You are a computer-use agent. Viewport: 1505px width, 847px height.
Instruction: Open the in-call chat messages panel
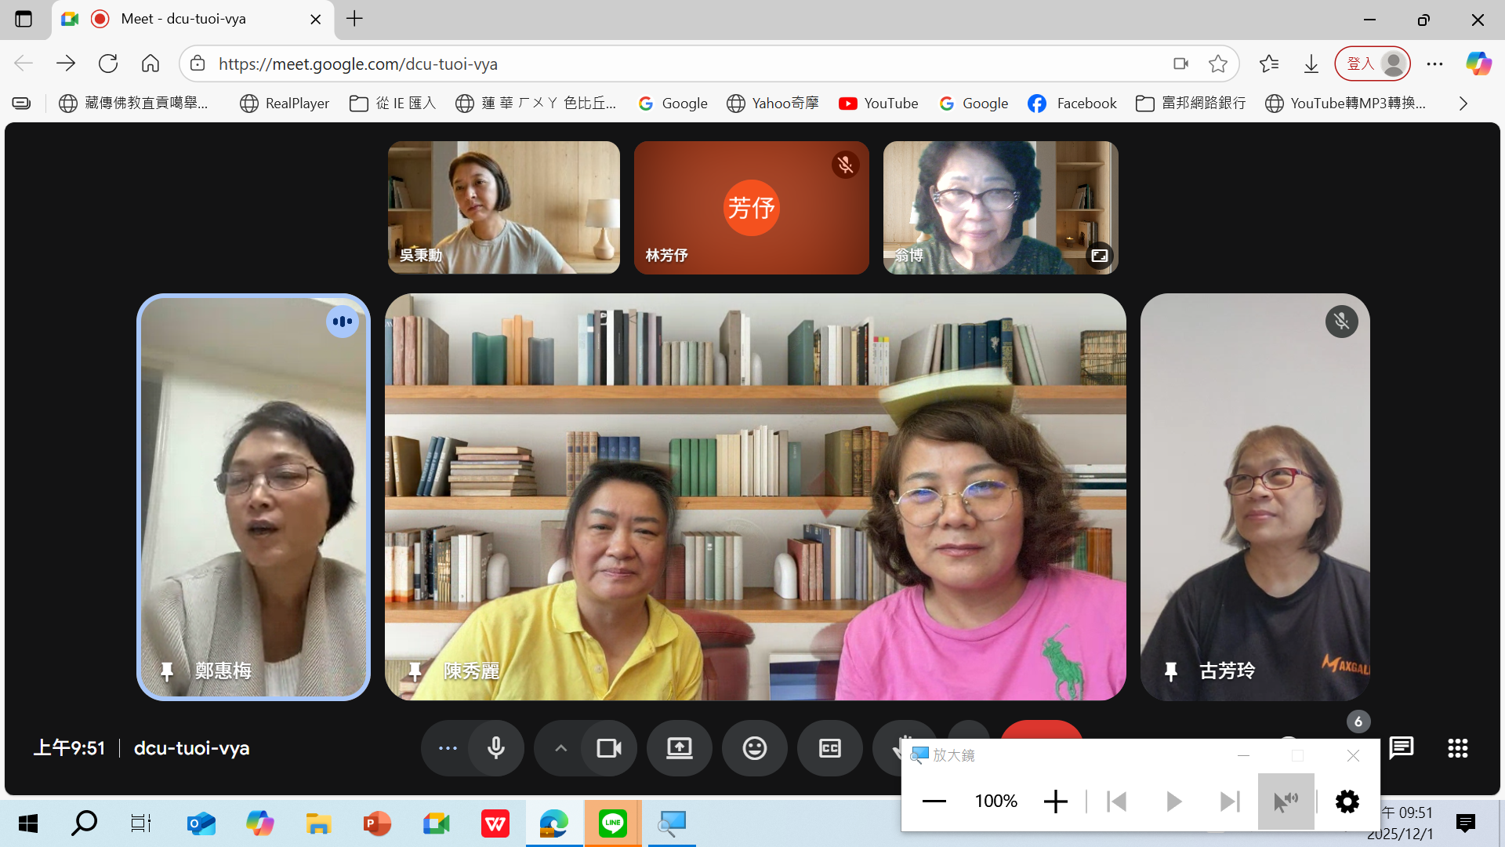[x=1401, y=748]
